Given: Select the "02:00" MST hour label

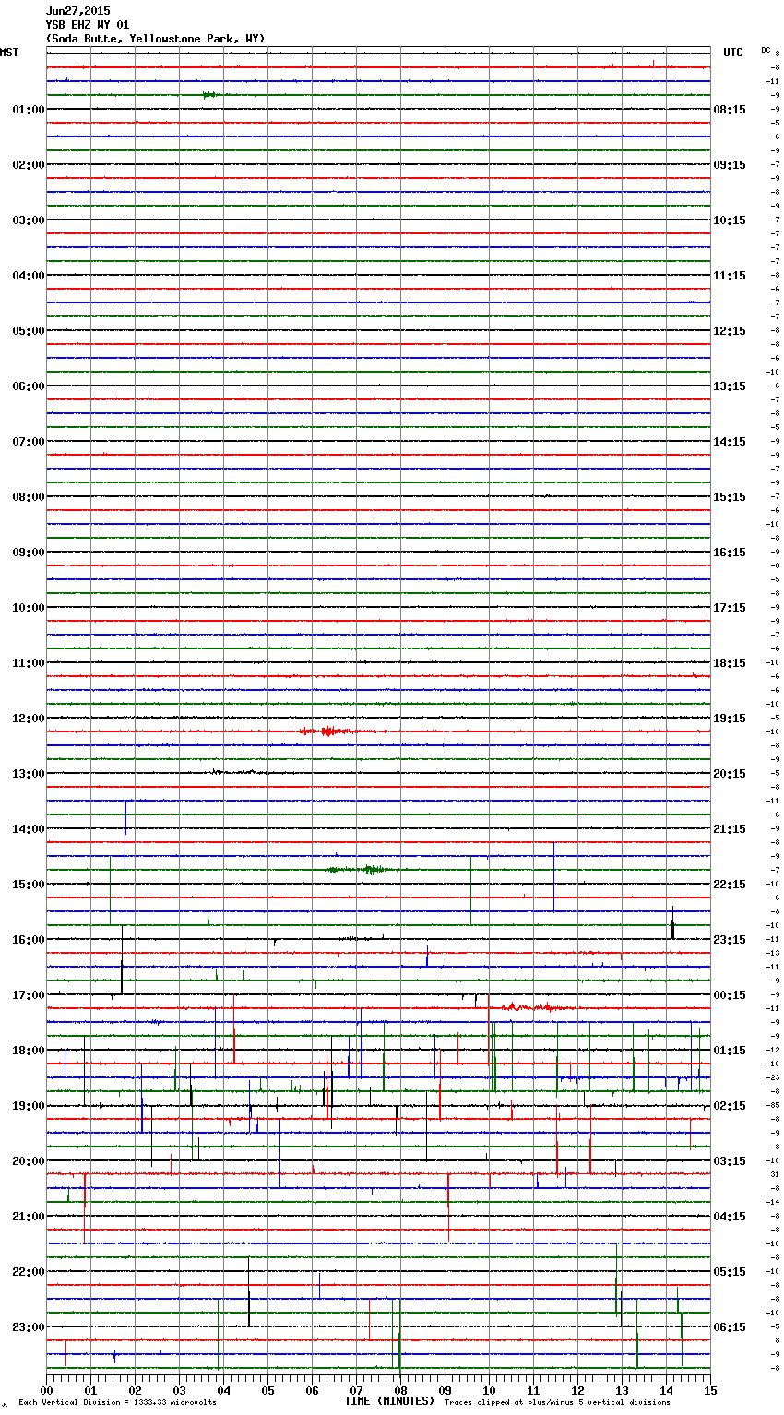Looking at the screenshot, I should click(x=28, y=165).
